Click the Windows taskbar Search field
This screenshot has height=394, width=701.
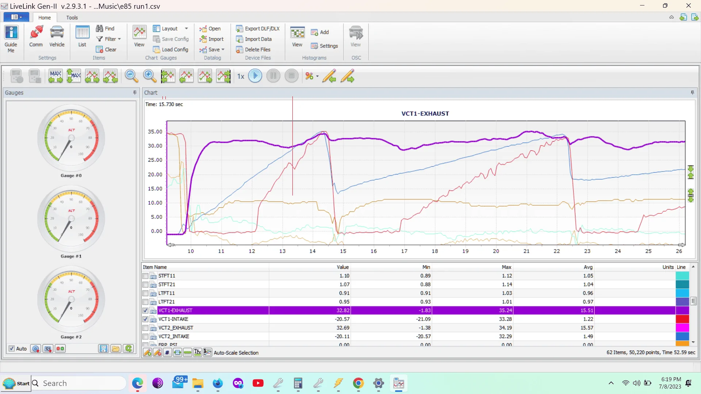click(x=78, y=383)
